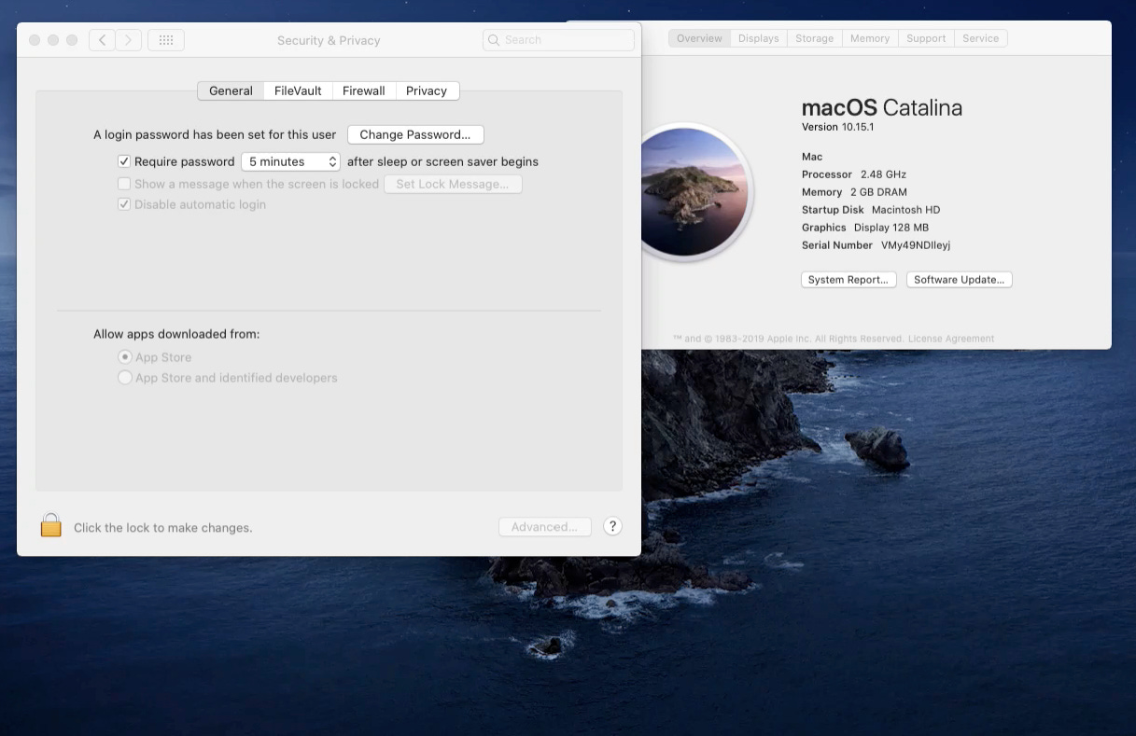The height and width of the screenshot is (736, 1136).
Task: Close the Security & Privacy window
Action: pyautogui.click(x=35, y=40)
